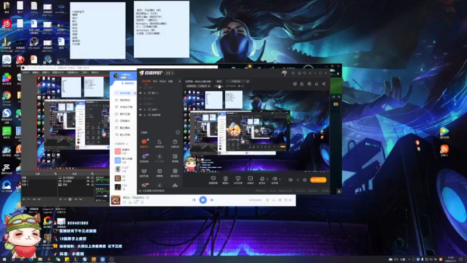Open the OBS 编辑 menu
The height and width of the screenshot is (263, 467).
36,72
